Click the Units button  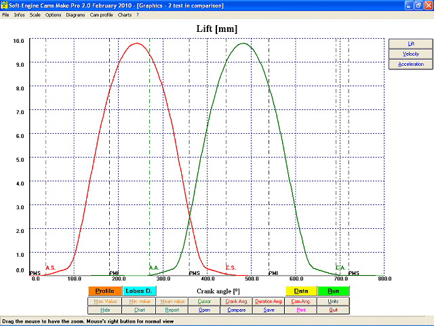coord(333,302)
